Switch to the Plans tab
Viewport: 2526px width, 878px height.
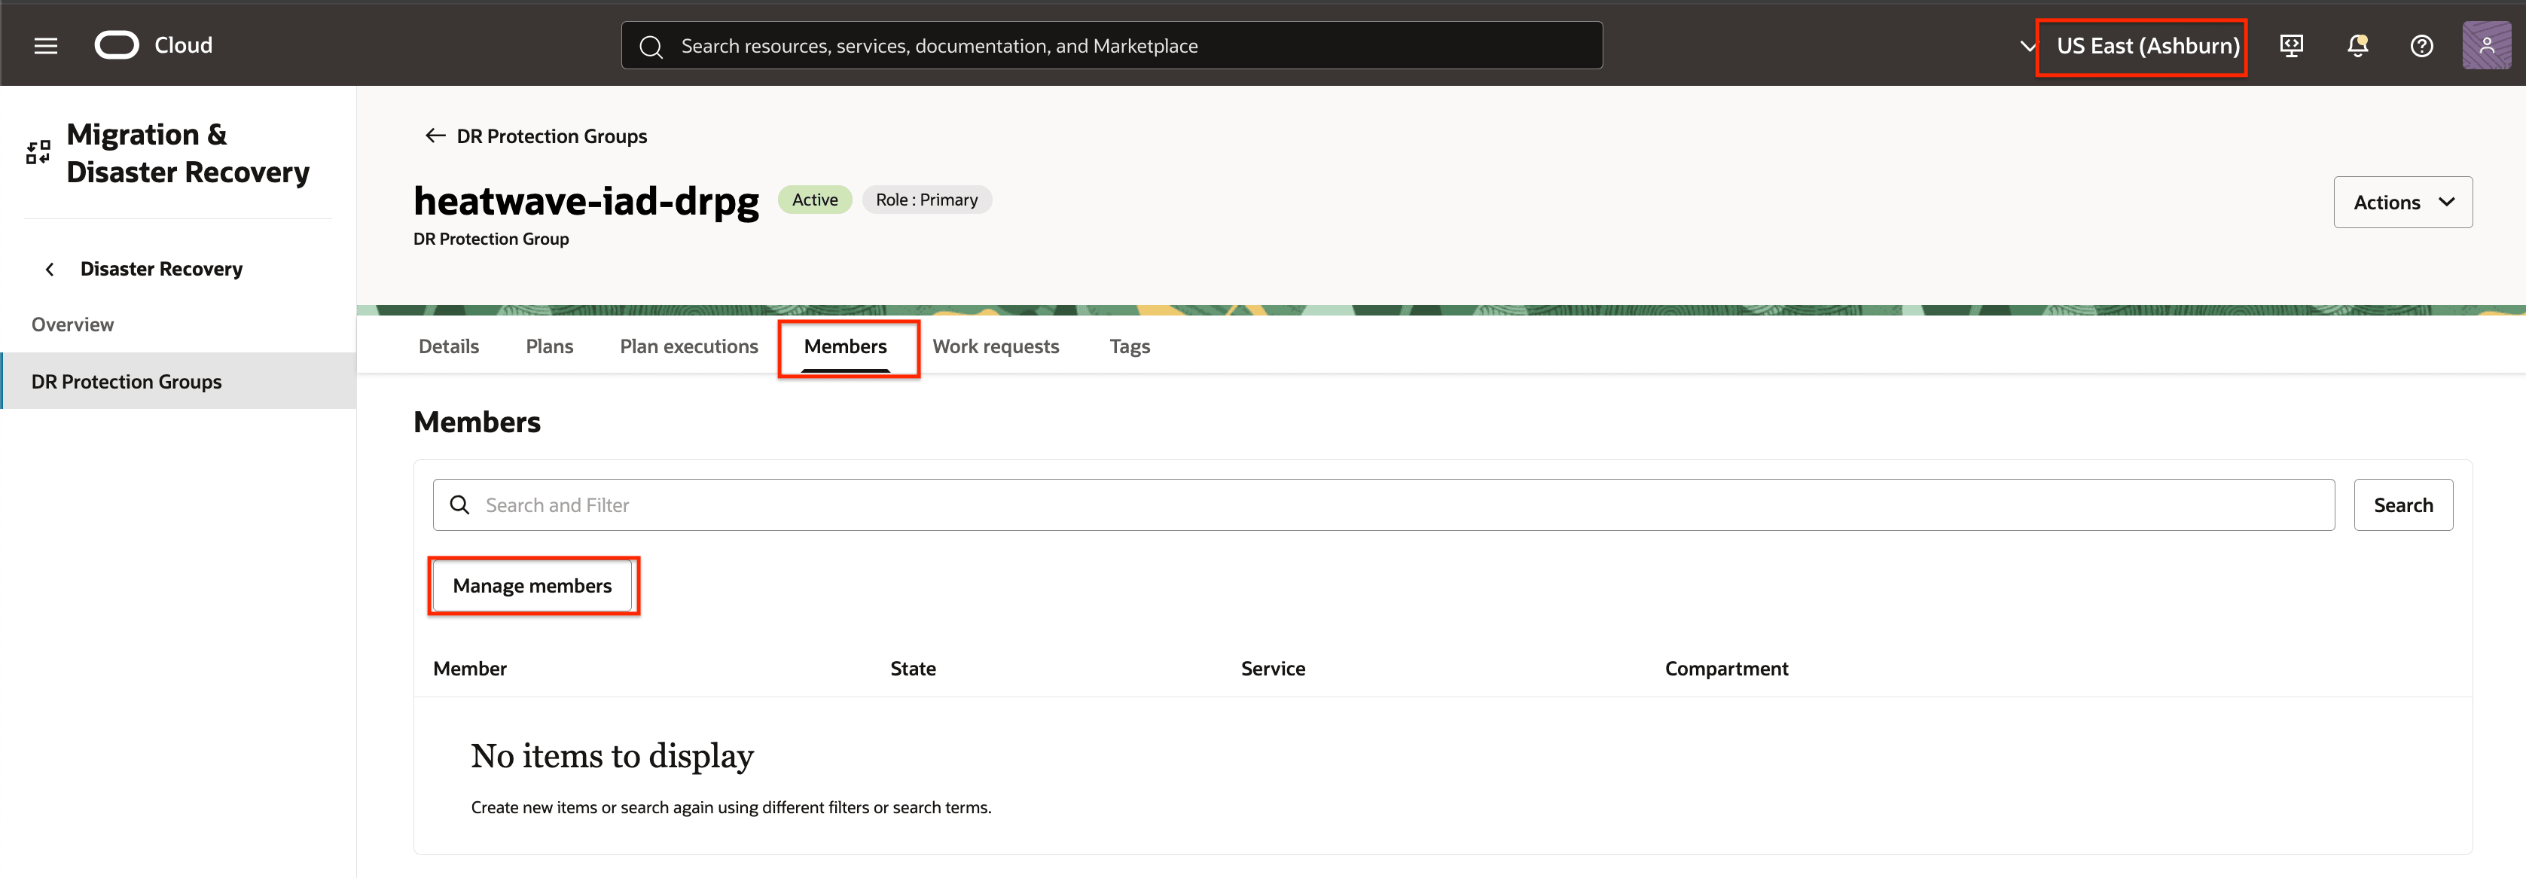pos(549,347)
